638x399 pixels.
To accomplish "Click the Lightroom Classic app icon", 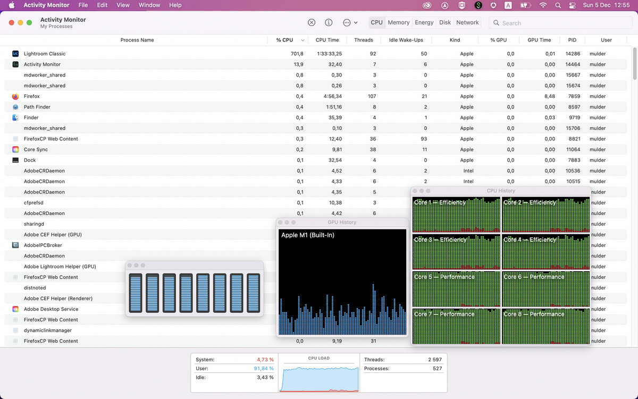I will (15, 54).
